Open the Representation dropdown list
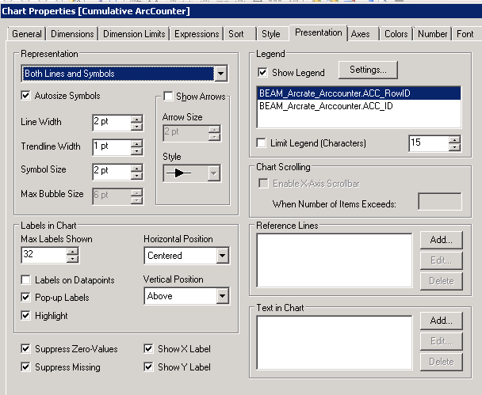The width and height of the screenshot is (482, 395). point(221,74)
